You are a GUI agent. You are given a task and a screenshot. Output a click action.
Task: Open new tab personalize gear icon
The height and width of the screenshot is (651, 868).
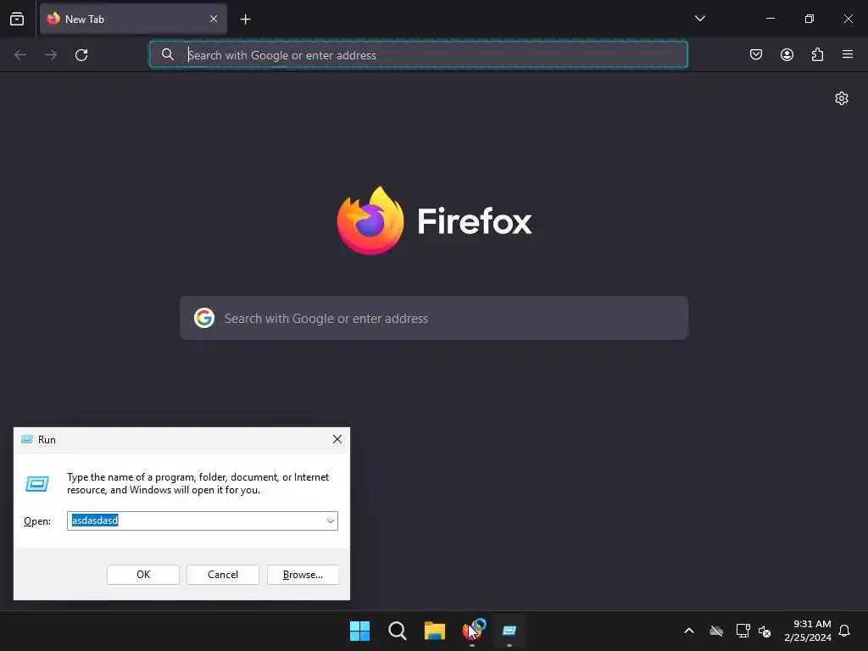(x=842, y=98)
